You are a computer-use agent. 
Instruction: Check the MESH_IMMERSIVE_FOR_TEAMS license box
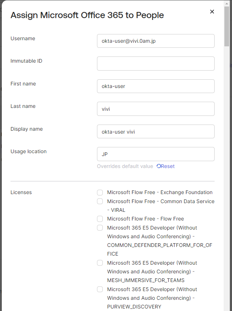[x=100, y=263]
